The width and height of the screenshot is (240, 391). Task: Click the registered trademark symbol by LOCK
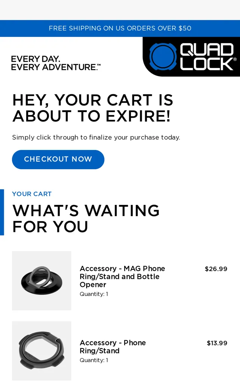coord(235,59)
